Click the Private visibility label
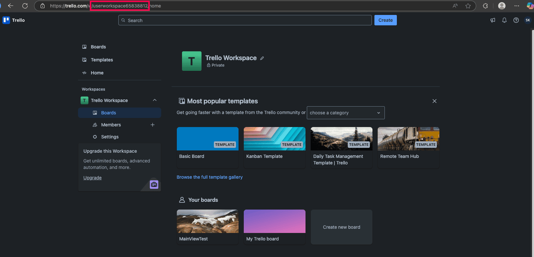This screenshot has width=534, height=257. click(x=216, y=65)
